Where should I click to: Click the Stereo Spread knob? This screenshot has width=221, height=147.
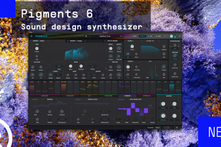50,75
